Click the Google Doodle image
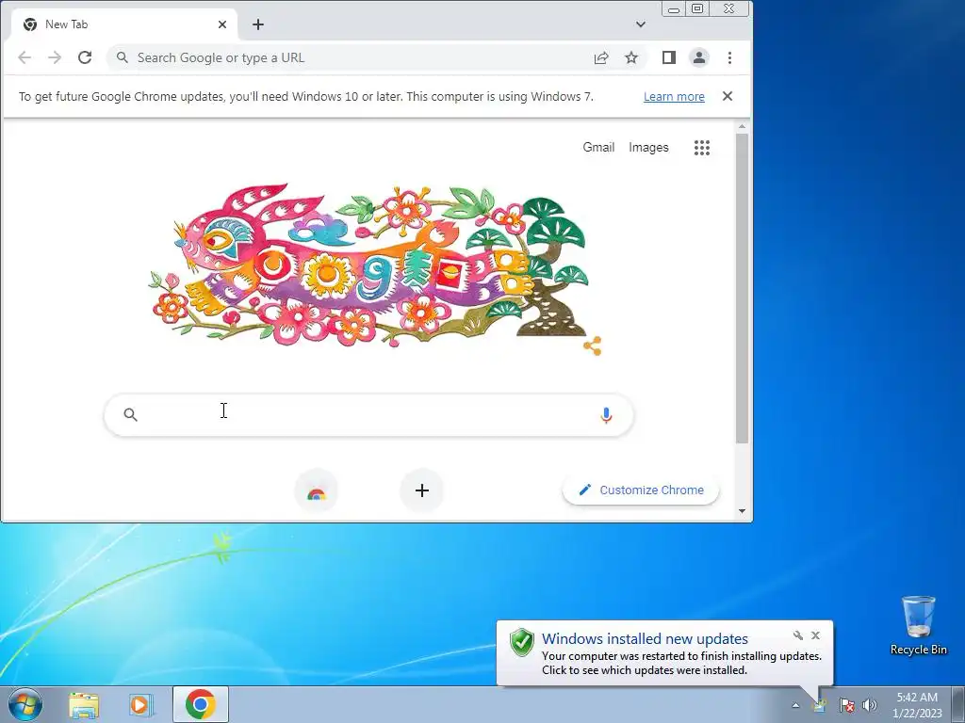The width and height of the screenshot is (965, 723). (368, 265)
